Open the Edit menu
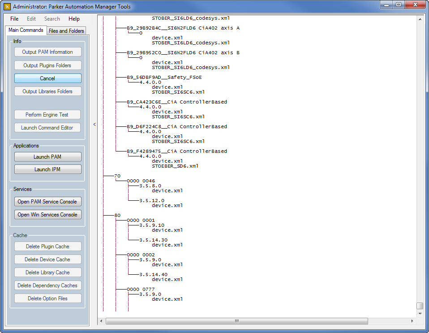This screenshot has width=429, height=333. click(31, 19)
